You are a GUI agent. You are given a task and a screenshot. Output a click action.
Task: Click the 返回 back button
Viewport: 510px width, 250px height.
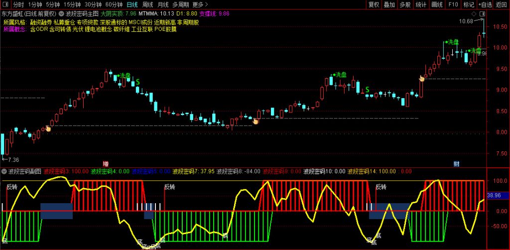coord(501,4)
